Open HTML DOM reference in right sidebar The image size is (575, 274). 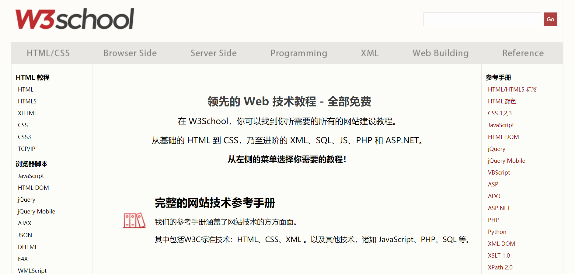[503, 137]
